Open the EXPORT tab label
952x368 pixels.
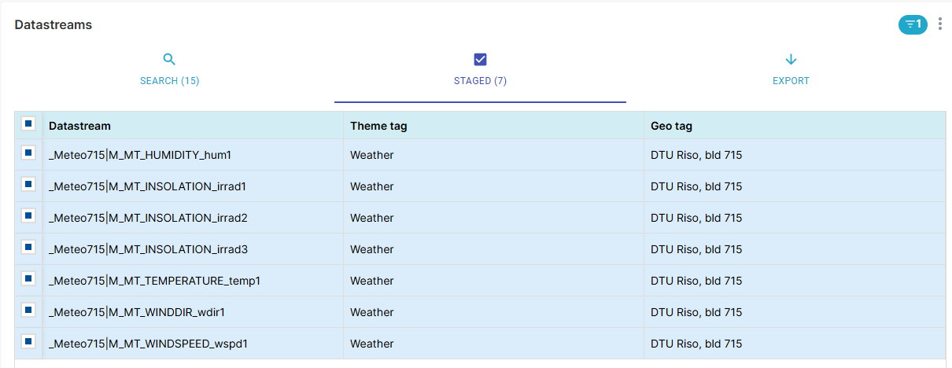[x=791, y=81]
